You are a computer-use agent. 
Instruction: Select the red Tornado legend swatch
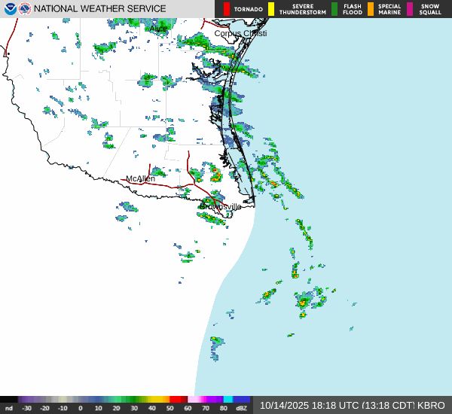pos(227,9)
